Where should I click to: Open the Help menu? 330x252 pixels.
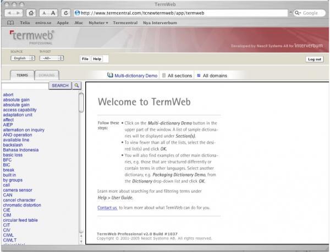[97, 59]
